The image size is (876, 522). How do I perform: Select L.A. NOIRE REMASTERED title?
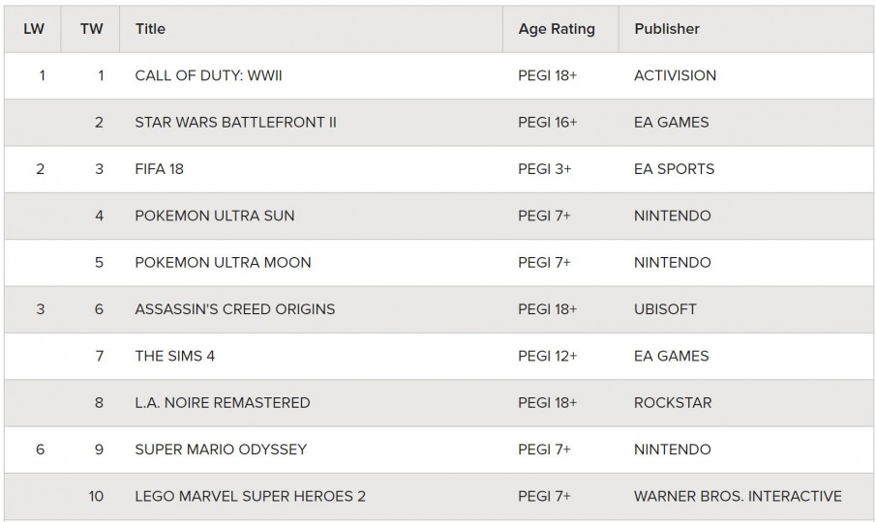223,403
